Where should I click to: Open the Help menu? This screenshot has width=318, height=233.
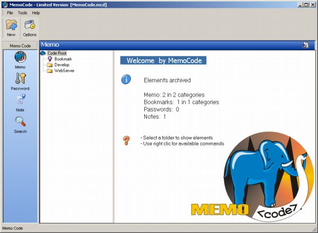coord(36,13)
